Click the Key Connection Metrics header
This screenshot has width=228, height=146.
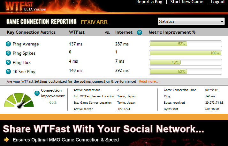[x=31, y=32]
